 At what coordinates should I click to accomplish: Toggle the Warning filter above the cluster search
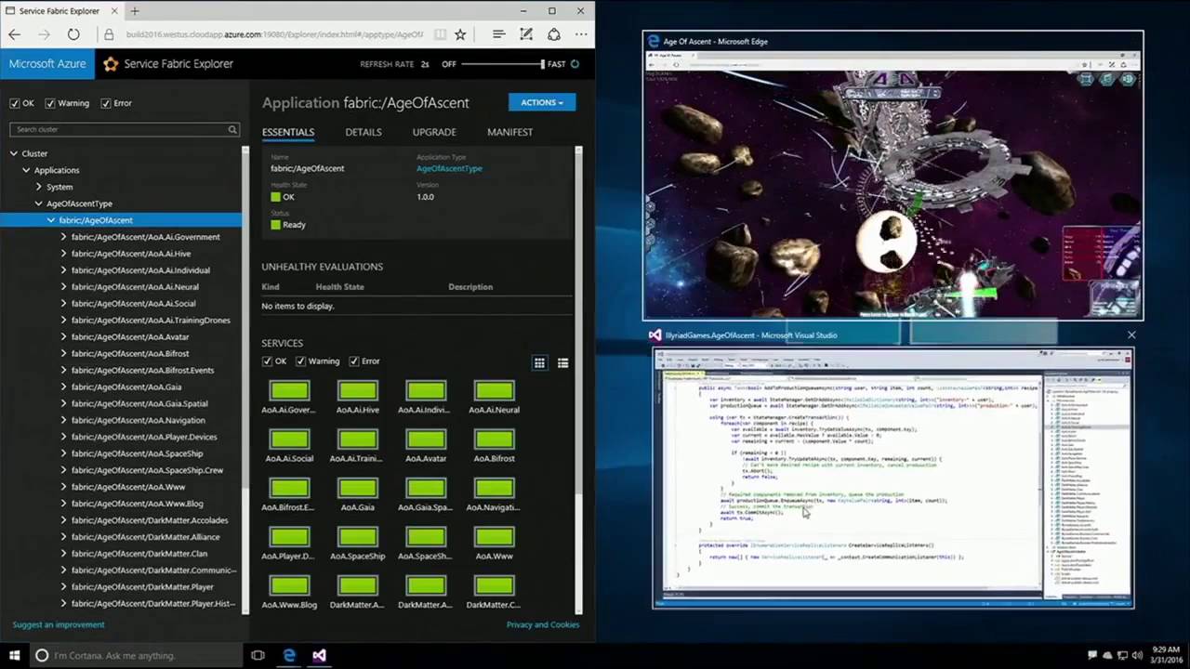(x=50, y=103)
